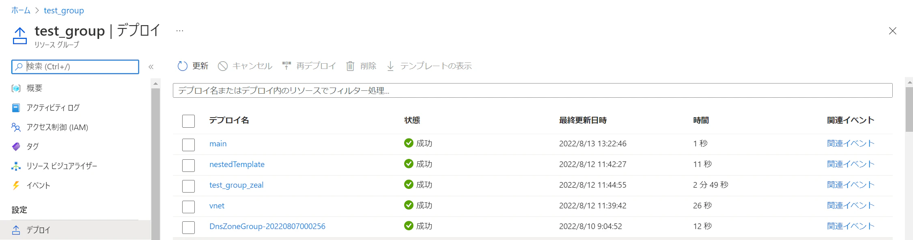The width and height of the screenshot is (913, 240).
Task: Click the テンプレートの表示 download icon
Action: 390,66
